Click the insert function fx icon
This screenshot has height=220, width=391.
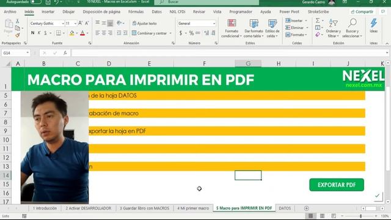tap(65, 53)
